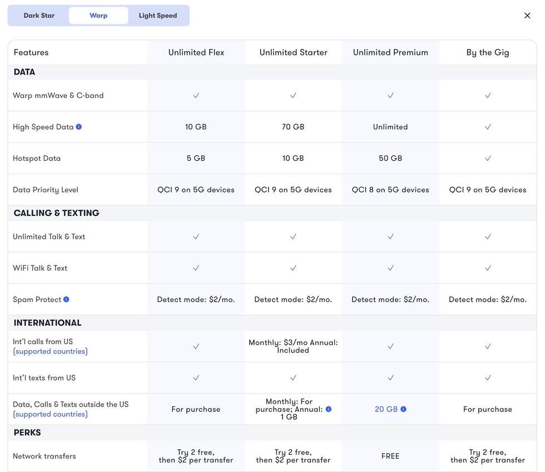Click the Data Priority Level row label
This screenshot has height=472, width=545.
[x=46, y=190]
